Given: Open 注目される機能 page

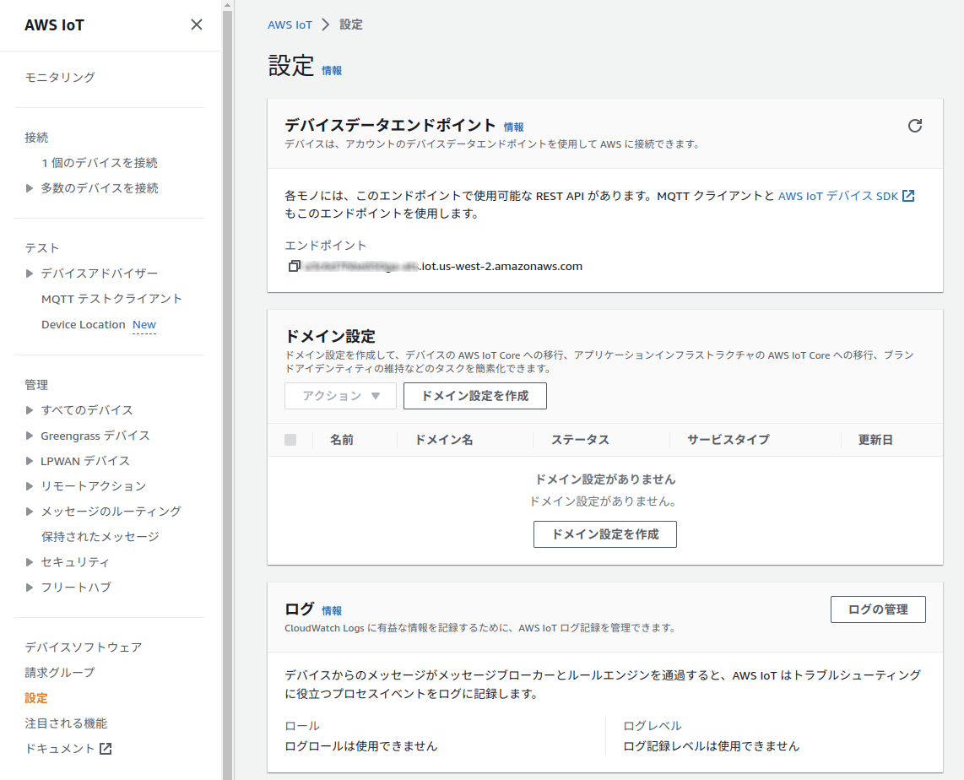Looking at the screenshot, I should [x=66, y=723].
